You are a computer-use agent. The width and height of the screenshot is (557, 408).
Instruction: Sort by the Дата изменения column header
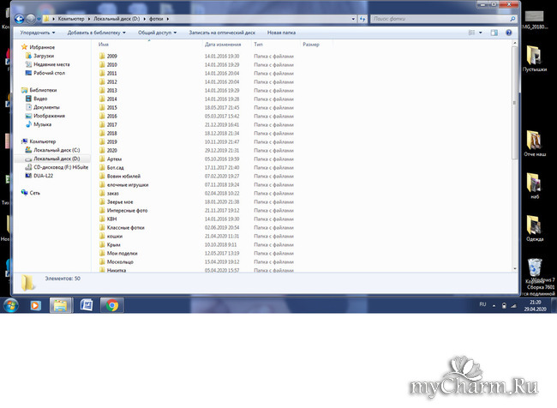[222, 43]
